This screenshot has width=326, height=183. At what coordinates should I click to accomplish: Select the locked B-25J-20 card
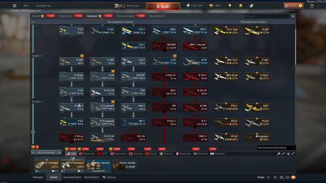(x=195, y=92)
